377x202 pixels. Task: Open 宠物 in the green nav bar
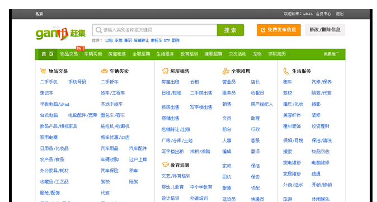pos(257,54)
